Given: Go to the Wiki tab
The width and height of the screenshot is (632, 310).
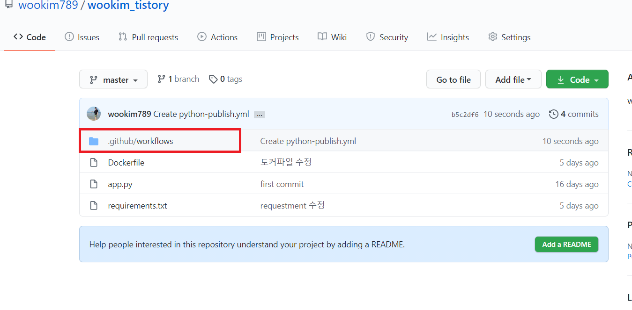Looking at the screenshot, I should pos(332,37).
